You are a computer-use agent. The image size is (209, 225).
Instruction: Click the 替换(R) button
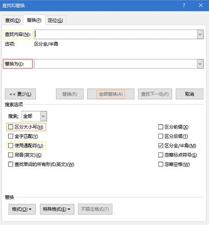click(x=70, y=94)
